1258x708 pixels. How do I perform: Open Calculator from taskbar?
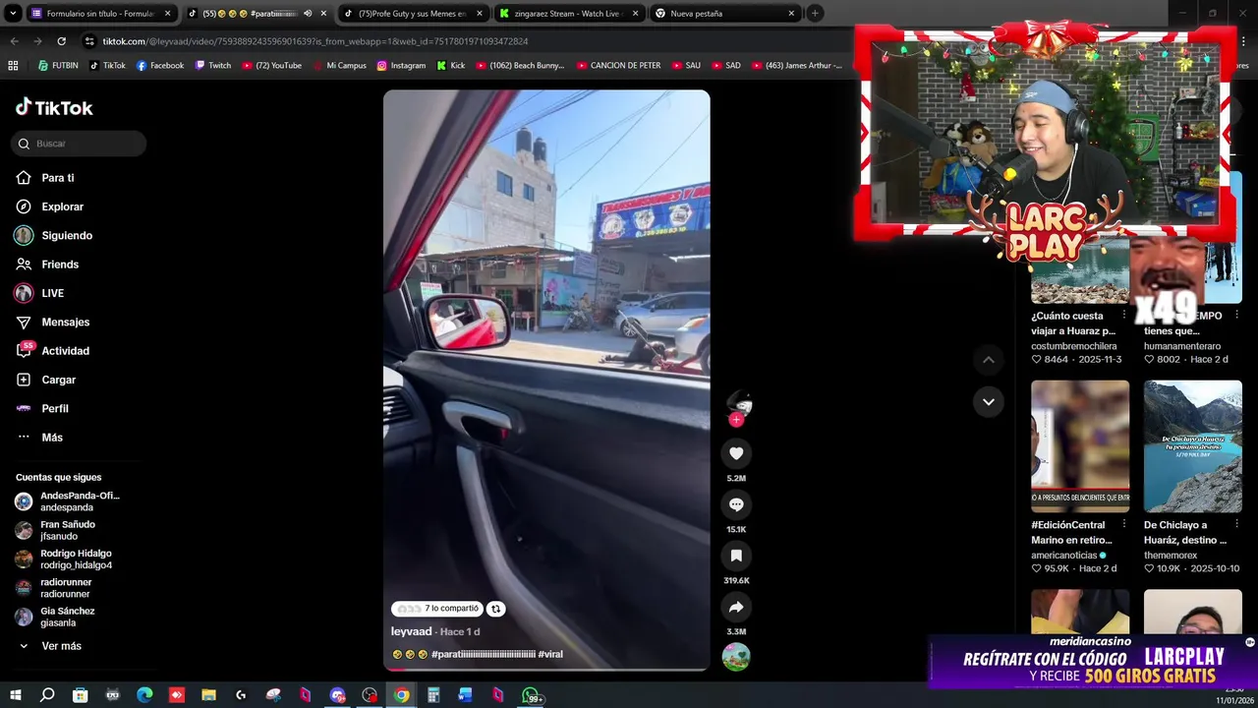433,695
